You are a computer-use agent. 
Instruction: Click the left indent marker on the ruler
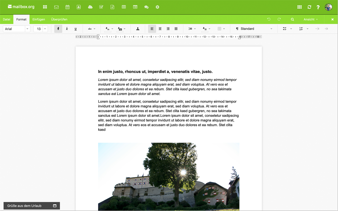[98, 37]
